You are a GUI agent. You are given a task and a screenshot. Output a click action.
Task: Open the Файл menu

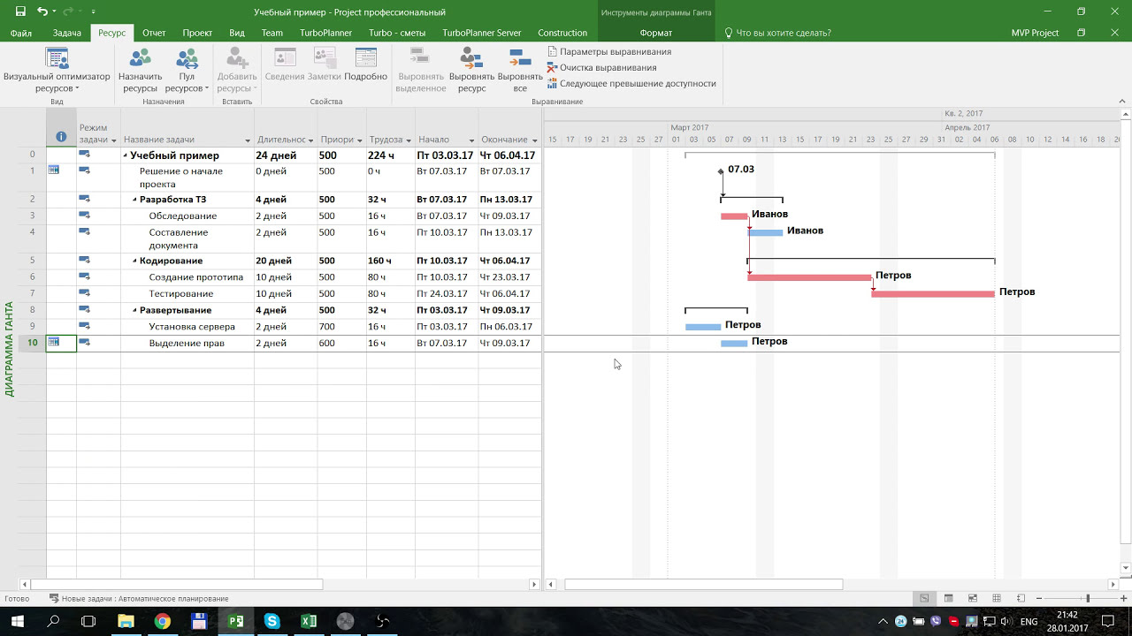(21, 33)
